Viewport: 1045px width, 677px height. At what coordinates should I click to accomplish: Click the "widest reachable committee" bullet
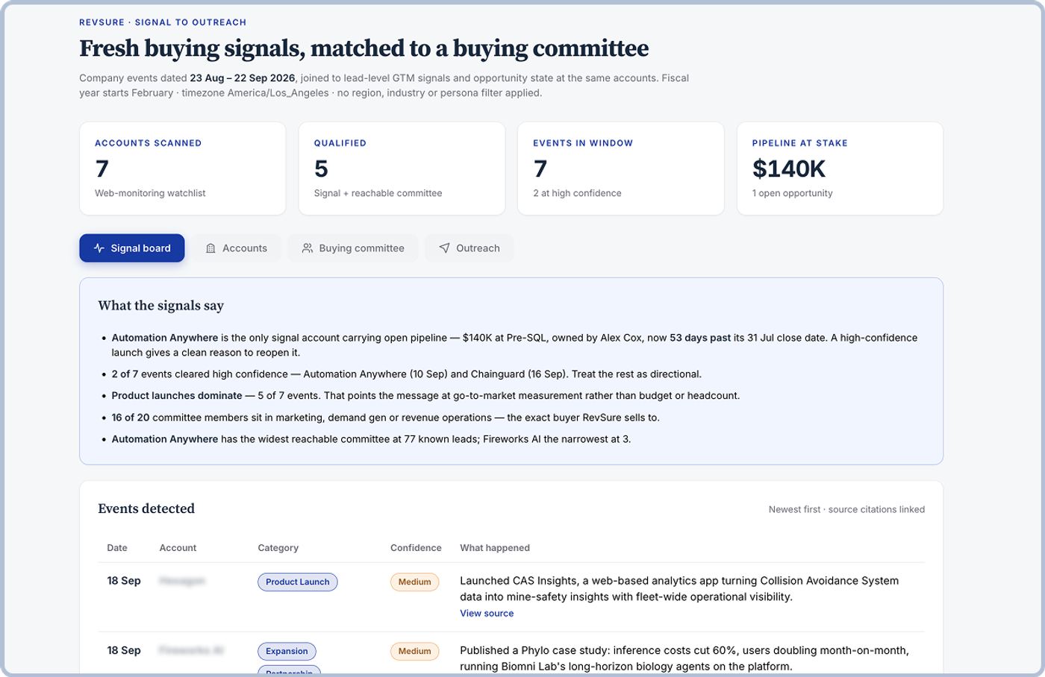371,439
